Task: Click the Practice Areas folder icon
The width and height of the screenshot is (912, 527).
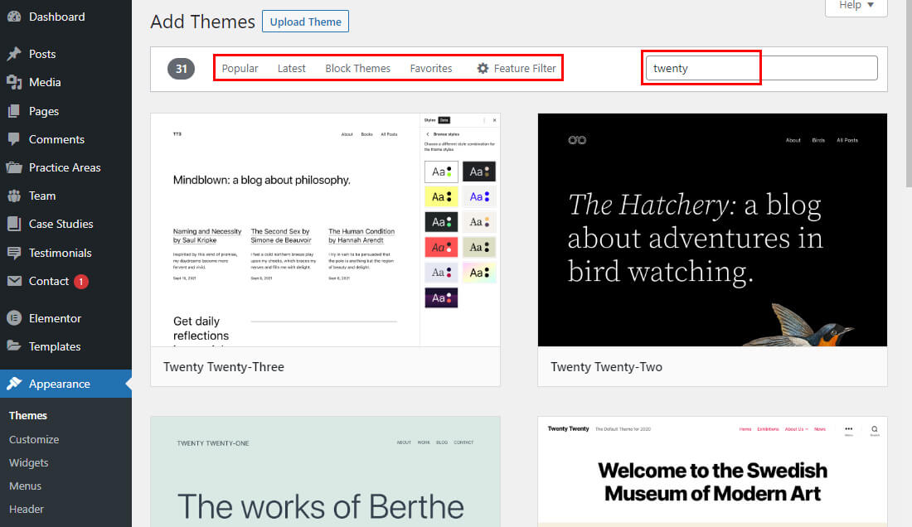Action: [14, 167]
